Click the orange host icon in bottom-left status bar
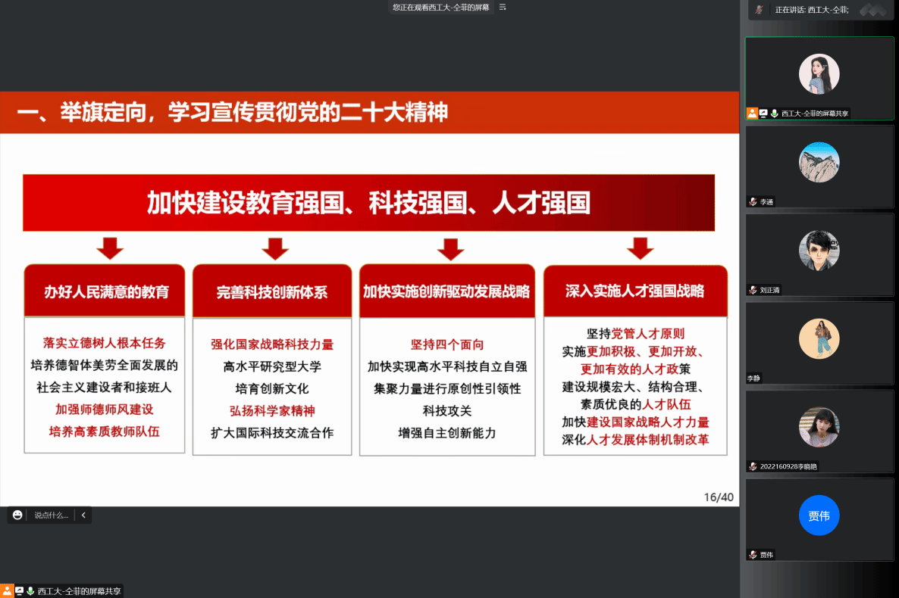Image resolution: width=899 pixels, height=598 pixels. [x=7, y=591]
